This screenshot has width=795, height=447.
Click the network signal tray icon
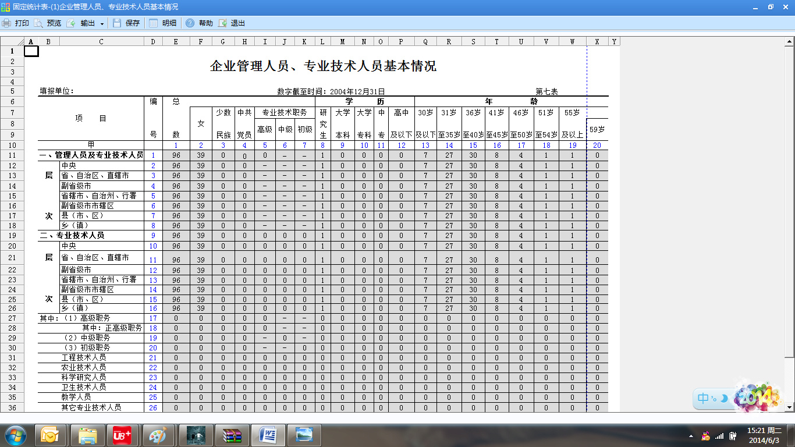(x=719, y=435)
